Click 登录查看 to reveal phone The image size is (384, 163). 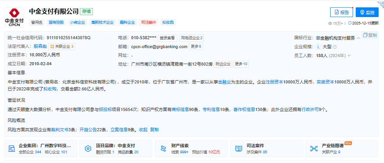[167, 38]
